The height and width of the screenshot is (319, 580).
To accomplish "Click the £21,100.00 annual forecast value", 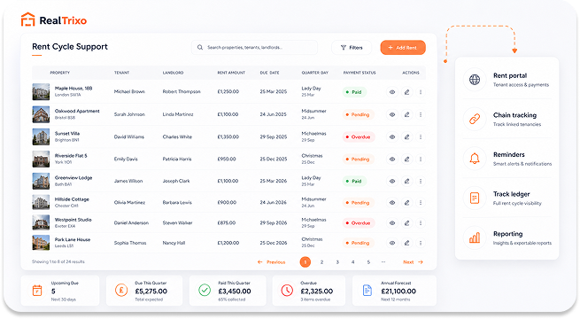I will point(398,292).
